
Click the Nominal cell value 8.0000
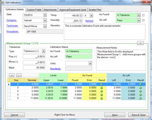click(32, 95)
